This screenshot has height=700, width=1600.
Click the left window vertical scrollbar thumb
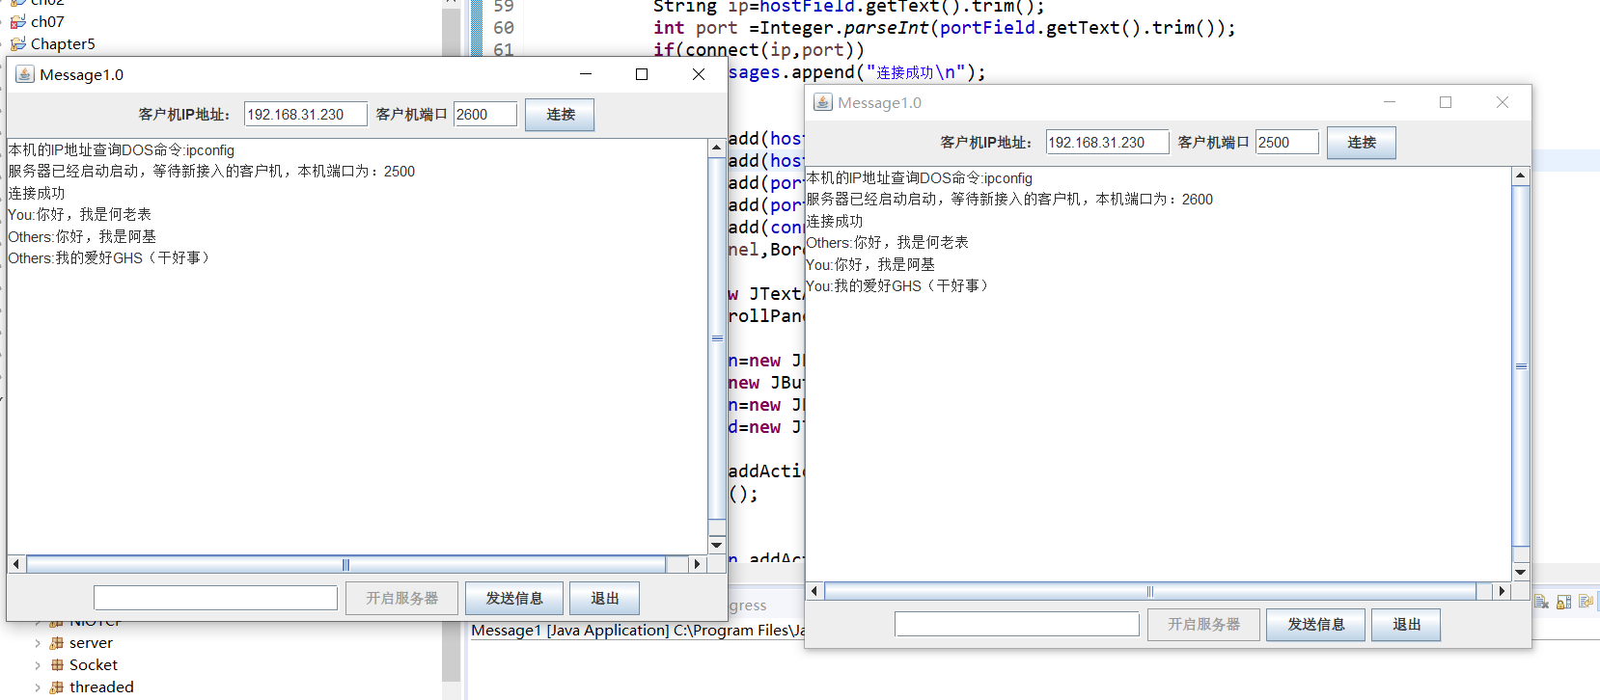716,338
